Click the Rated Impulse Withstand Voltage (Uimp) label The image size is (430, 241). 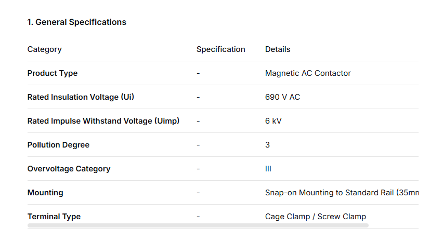pyautogui.click(x=103, y=121)
